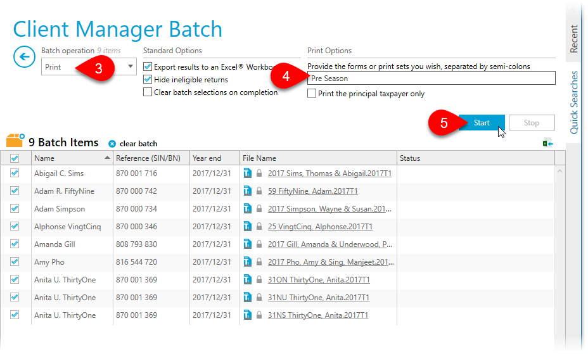Click the lock icon in Adam FiftyNine row
Image resolution: width=588 pixels, height=354 pixels.
[x=259, y=191]
